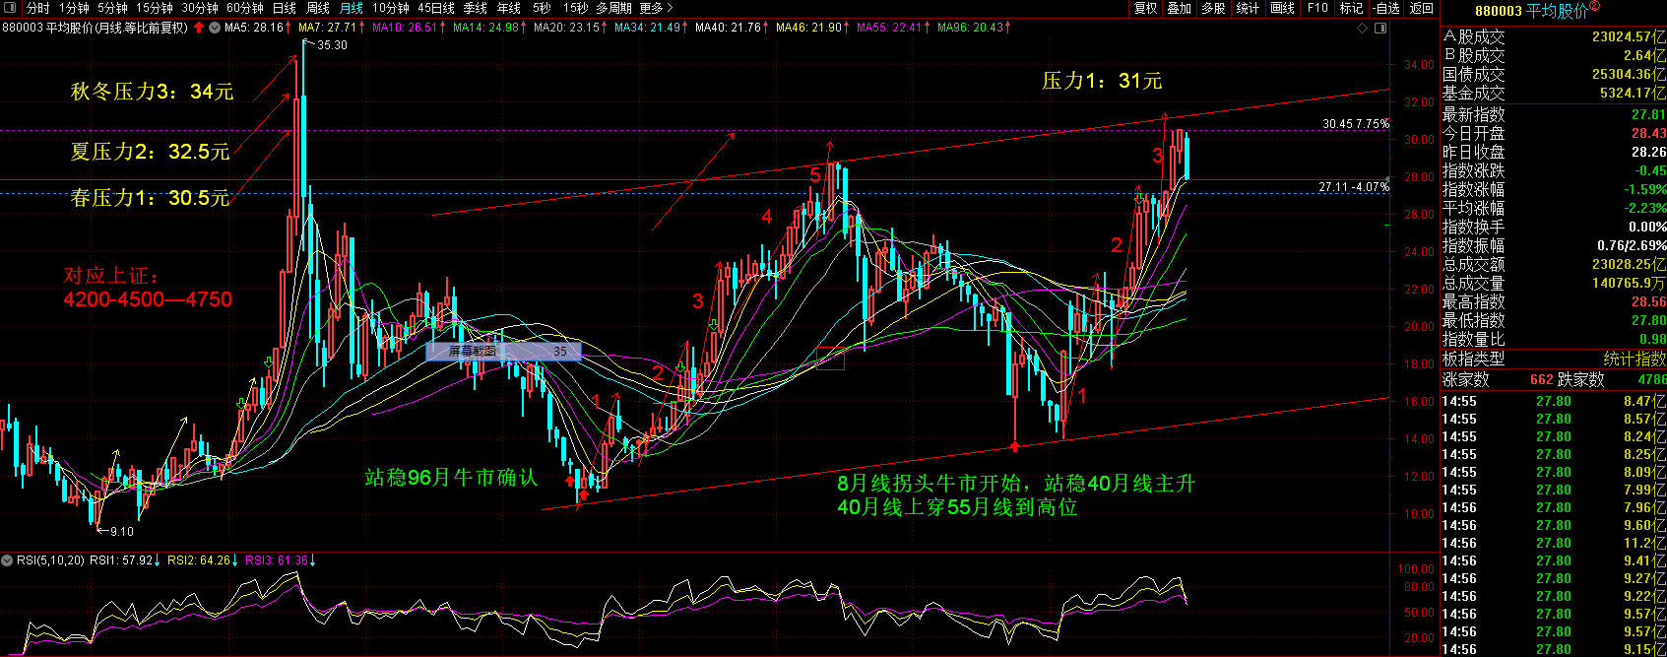Activate the 画线 drawing tools
This screenshot has width=1667, height=657.
coord(1283,8)
